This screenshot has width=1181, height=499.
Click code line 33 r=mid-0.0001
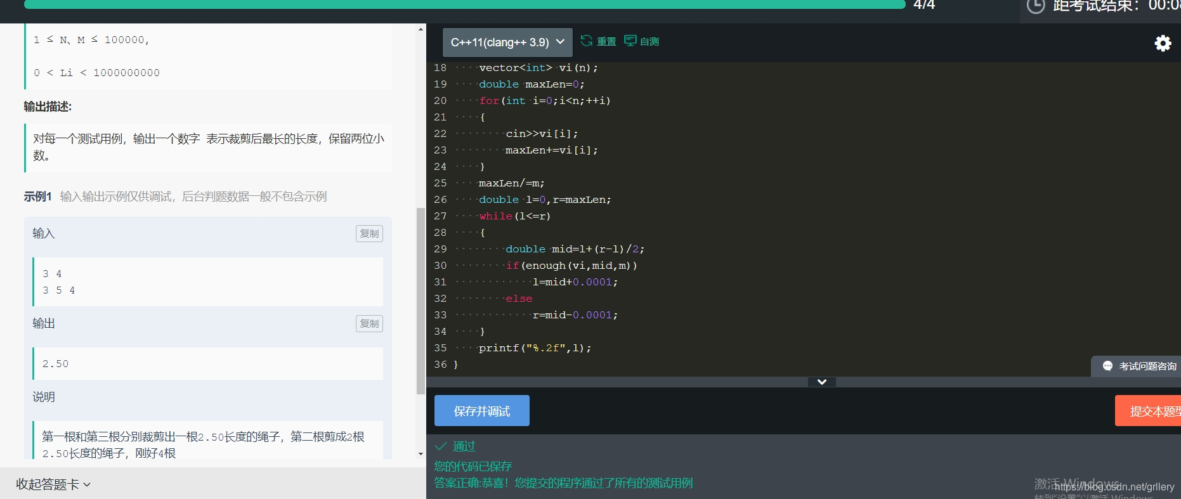tap(575, 315)
